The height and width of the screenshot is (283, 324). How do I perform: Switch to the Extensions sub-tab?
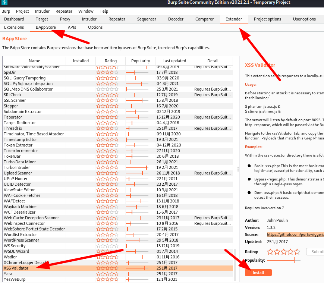(x=14, y=27)
